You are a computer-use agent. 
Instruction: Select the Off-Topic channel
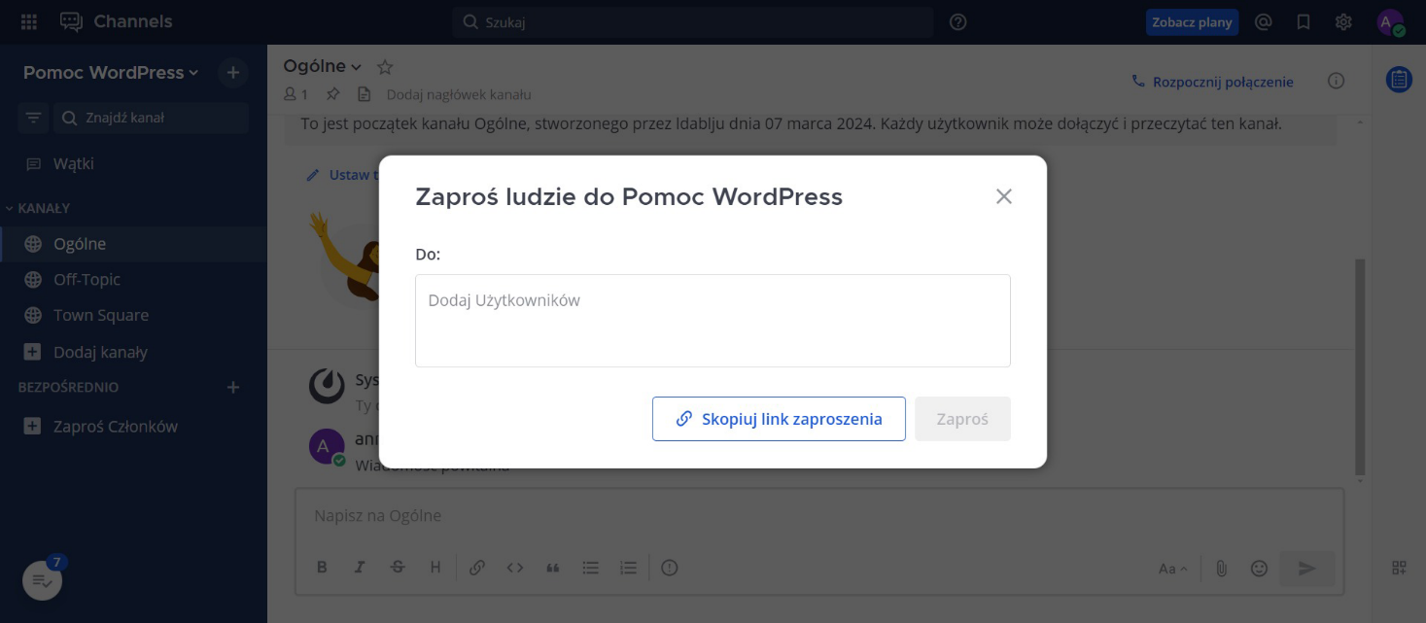tap(133, 279)
